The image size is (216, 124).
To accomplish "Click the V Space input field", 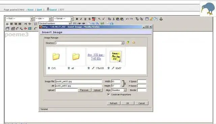I will pos(142,81).
